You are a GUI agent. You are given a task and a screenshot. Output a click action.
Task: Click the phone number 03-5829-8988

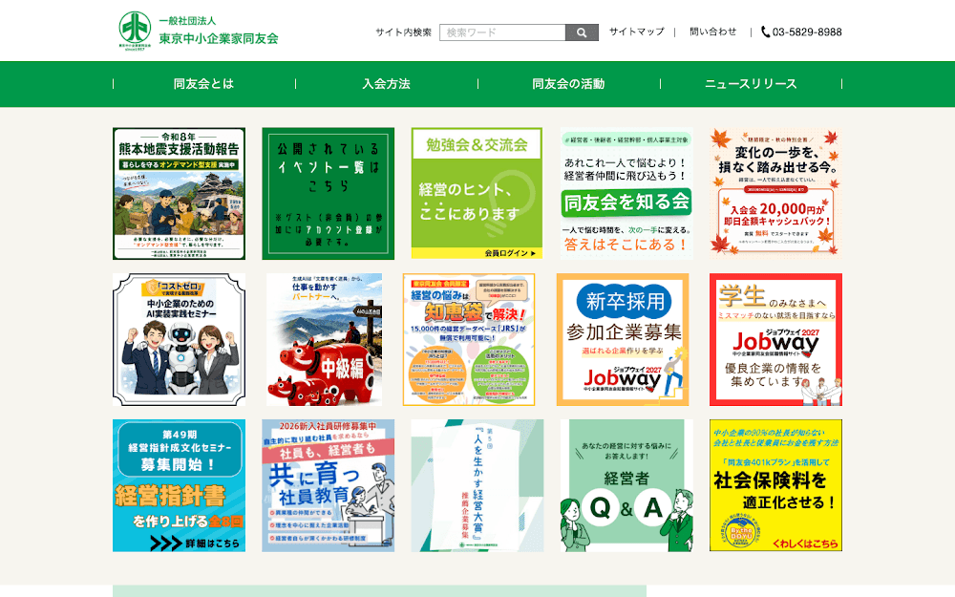[x=807, y=32]
